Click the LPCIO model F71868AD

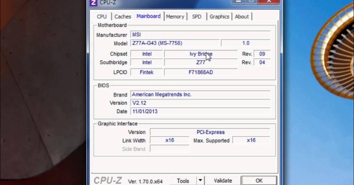(x=201, y=72)
